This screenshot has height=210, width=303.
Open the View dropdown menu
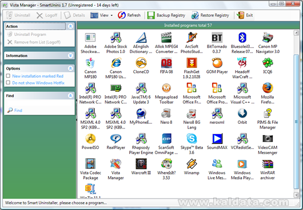click(101, 15)
